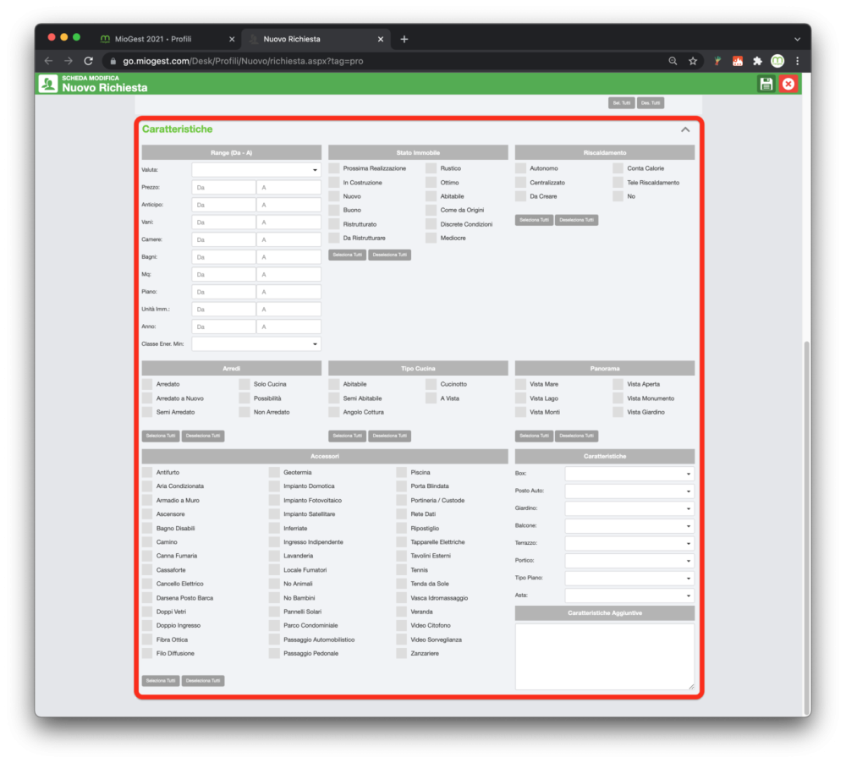Go back with the browser back arrow
Screen dimensions: 846x763
click(x=48, y=61)
